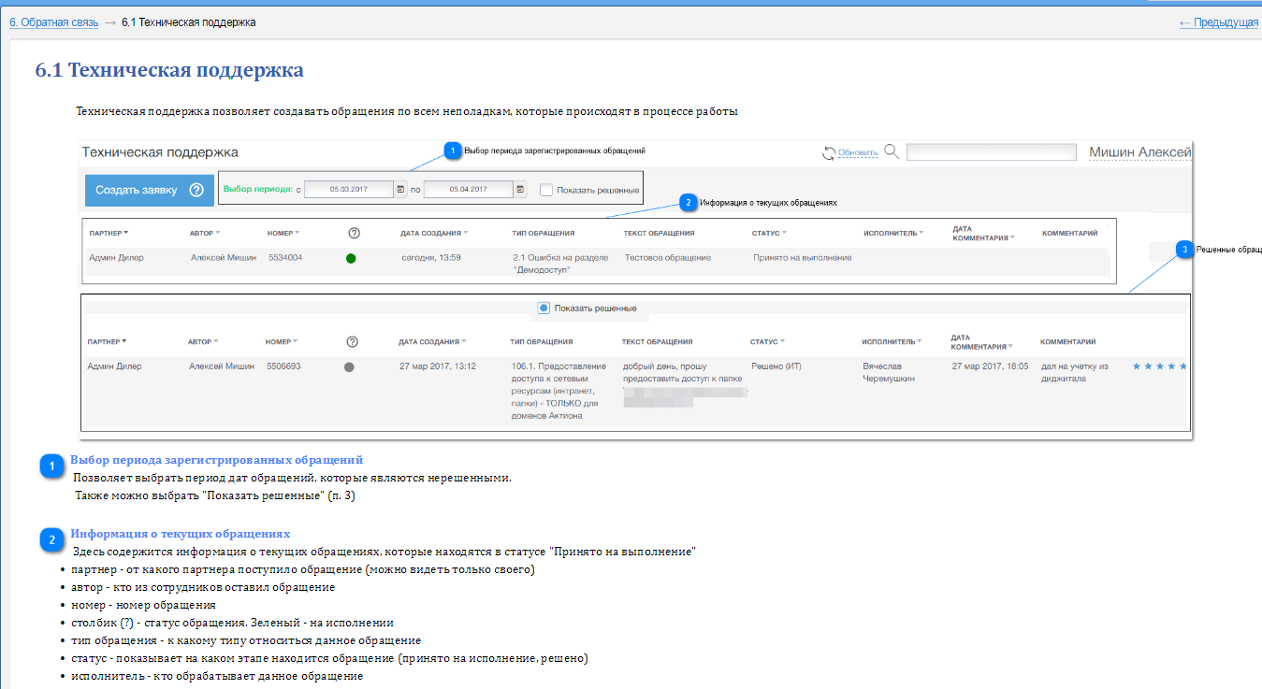Go to the '← Предыдущая' page link
The width and height of the screenshot is (1262, 689).
coord(1219,22)
